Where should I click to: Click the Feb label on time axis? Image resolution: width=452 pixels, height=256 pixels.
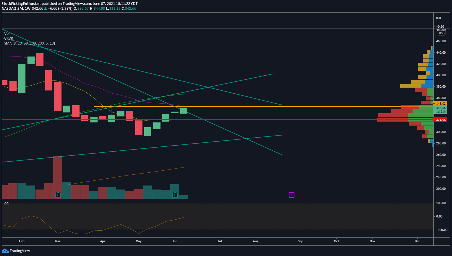(22, 241)
